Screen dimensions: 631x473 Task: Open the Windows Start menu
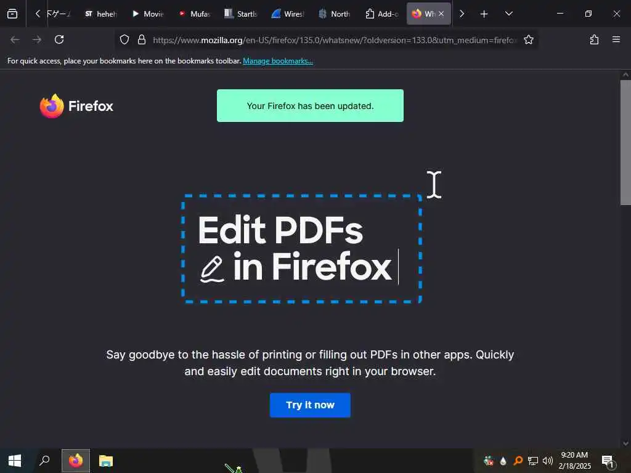point(15,461)
